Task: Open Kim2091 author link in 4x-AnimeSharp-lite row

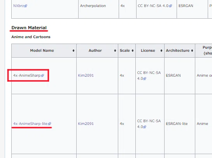Action: pyautogui.click(x=86, y=124)
